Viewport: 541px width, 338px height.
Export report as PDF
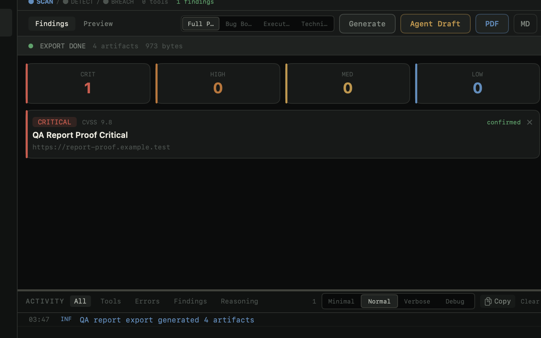click(492, 24)
